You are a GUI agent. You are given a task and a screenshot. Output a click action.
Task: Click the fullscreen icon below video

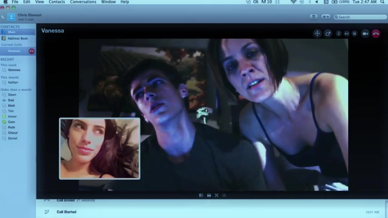[217, 195]
